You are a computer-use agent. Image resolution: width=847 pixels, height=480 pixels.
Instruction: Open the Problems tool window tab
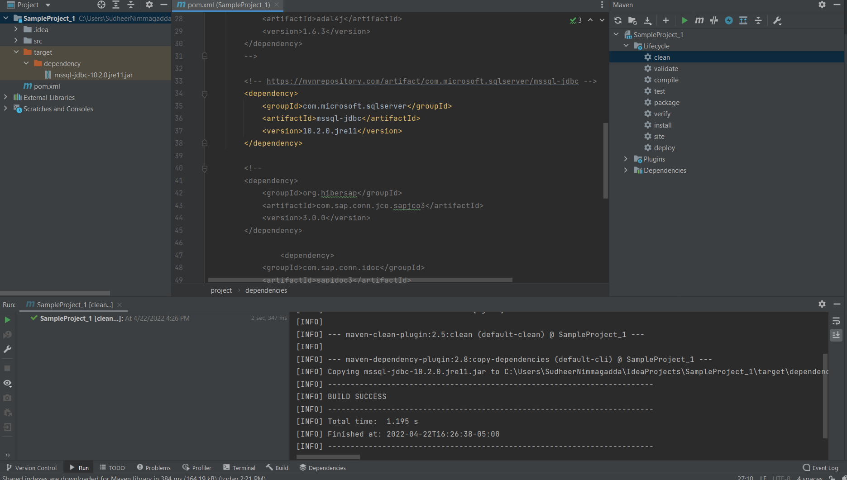pos(154,468)
